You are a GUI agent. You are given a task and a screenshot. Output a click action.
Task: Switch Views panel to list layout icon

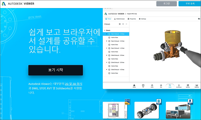119,24
